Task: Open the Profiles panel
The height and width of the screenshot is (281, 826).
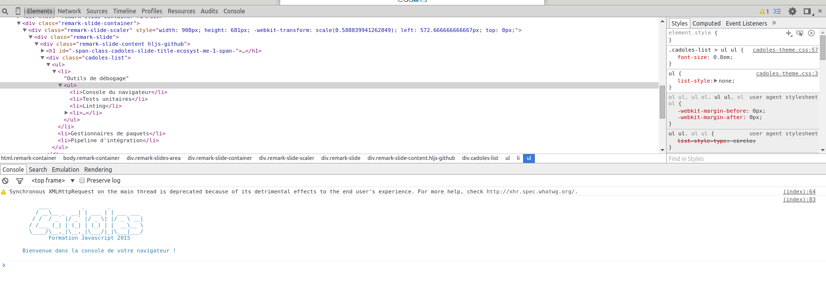Action: tap(151, 11)
